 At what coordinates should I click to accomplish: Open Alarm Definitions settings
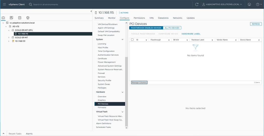pos(104,123)
